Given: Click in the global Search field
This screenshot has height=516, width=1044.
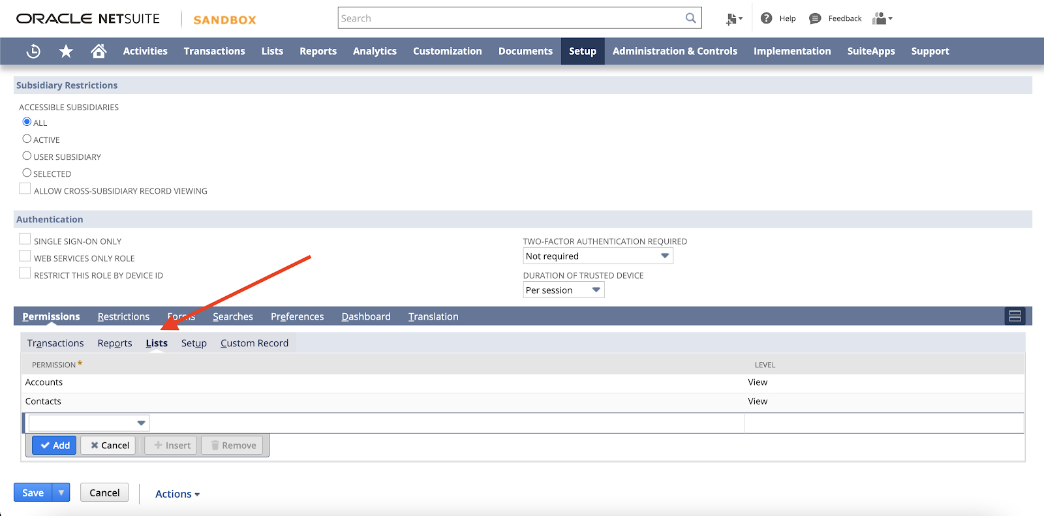Looking at the screenshot, I should [509, 18].
